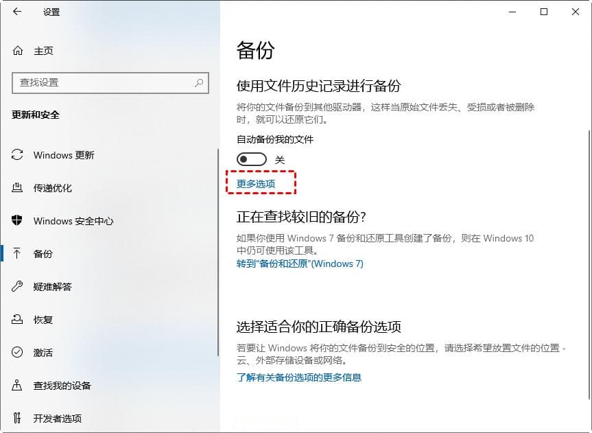
Task: Click the 开发者选项 tools icon
Action: [x=17, y=418]
